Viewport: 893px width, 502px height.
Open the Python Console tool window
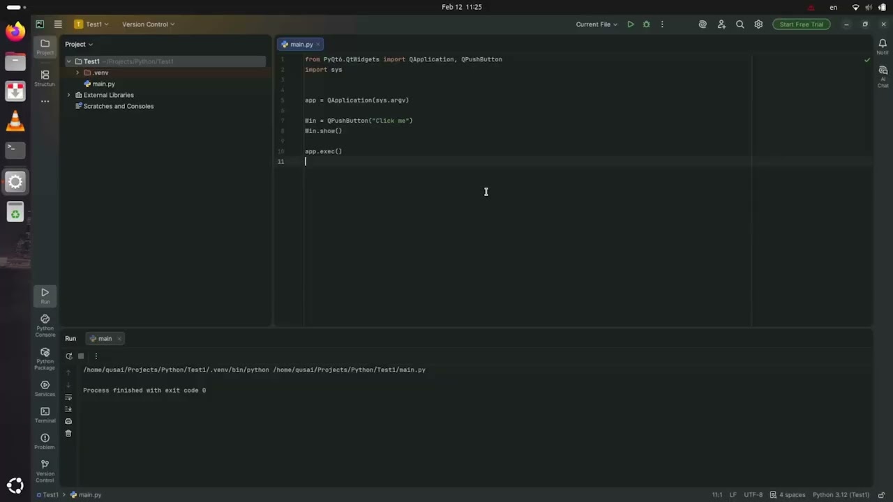tap(45, 325)
